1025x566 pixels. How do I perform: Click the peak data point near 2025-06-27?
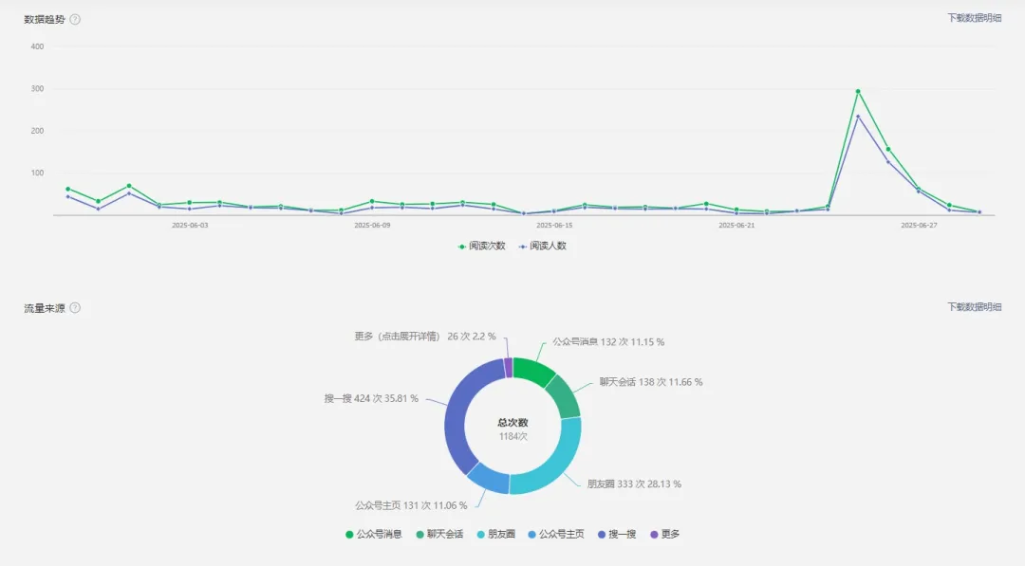click(857, 90)
